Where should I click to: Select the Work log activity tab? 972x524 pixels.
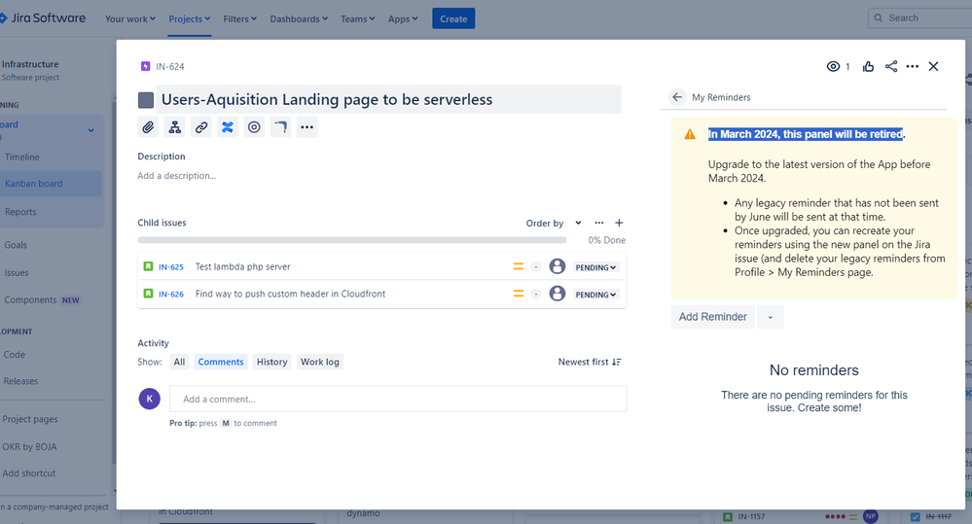320,362
